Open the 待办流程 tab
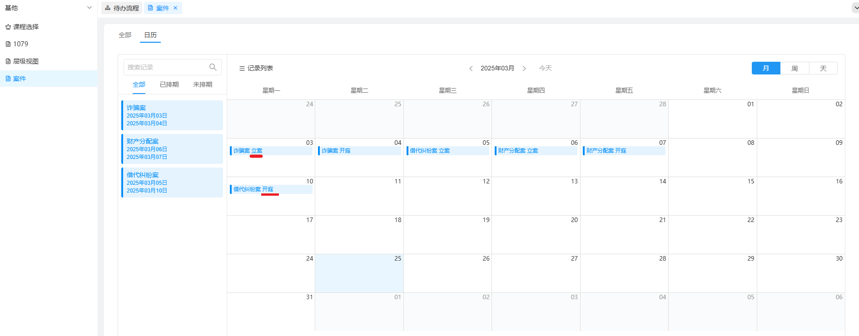859x336 pixels. 122,8
